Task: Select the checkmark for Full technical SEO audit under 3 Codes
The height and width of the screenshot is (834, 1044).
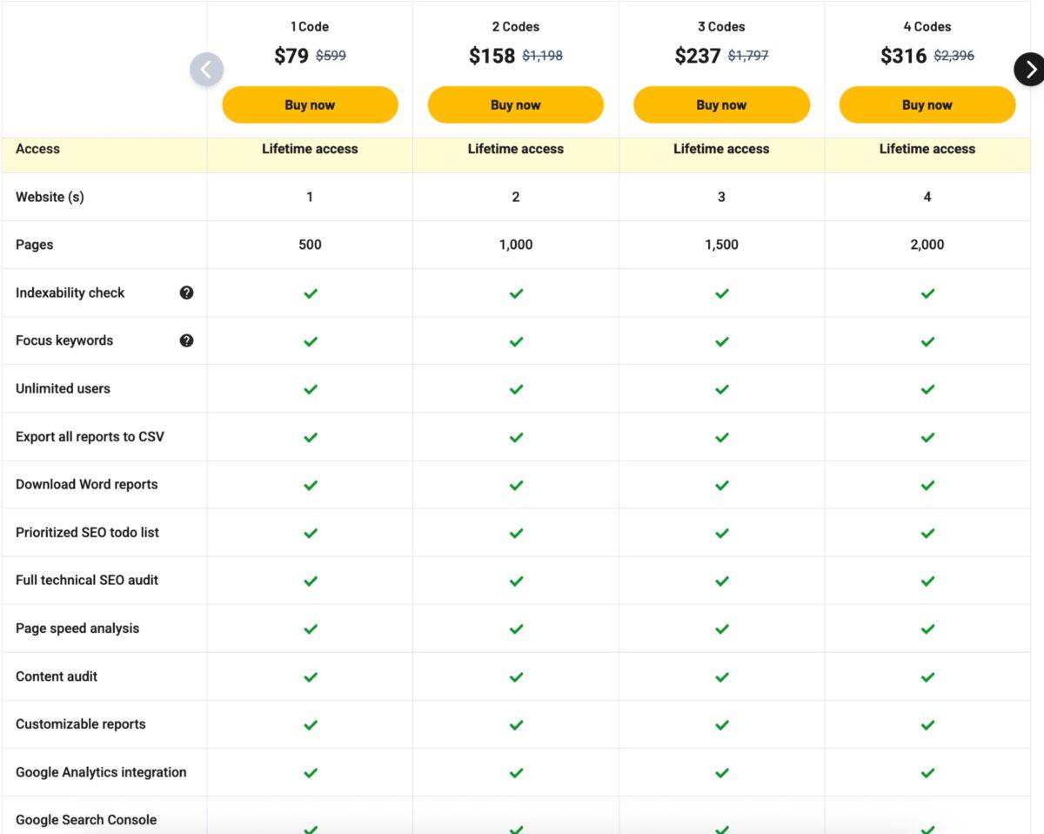Action: (x=721, y=581)
